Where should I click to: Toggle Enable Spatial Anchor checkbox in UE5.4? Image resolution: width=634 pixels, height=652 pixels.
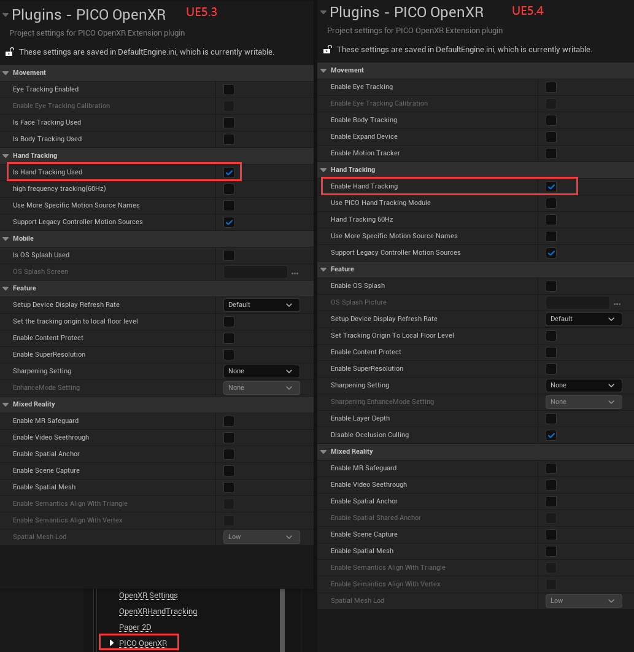coord(551,502)
